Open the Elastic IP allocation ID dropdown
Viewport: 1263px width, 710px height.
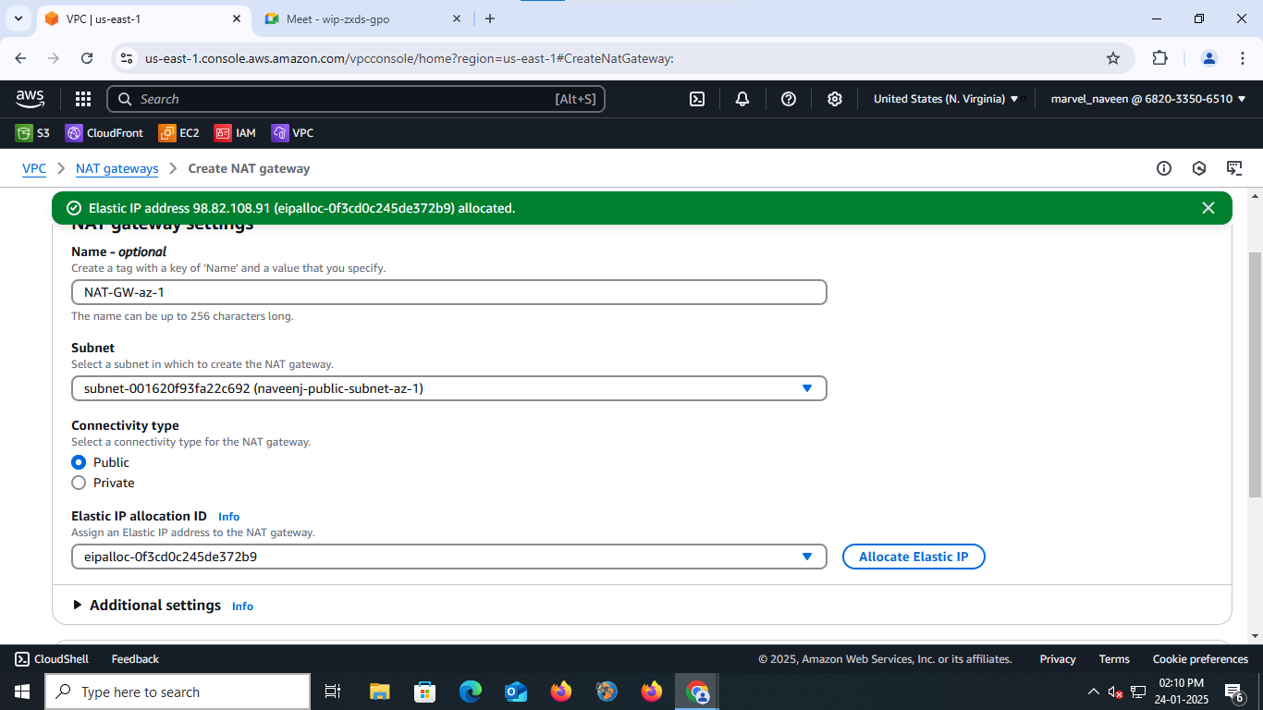click(449, 557)
